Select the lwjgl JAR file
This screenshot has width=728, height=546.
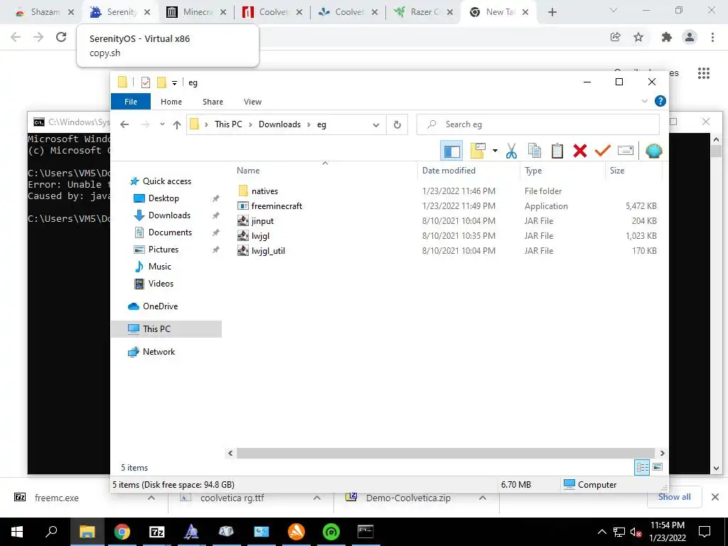260,236
